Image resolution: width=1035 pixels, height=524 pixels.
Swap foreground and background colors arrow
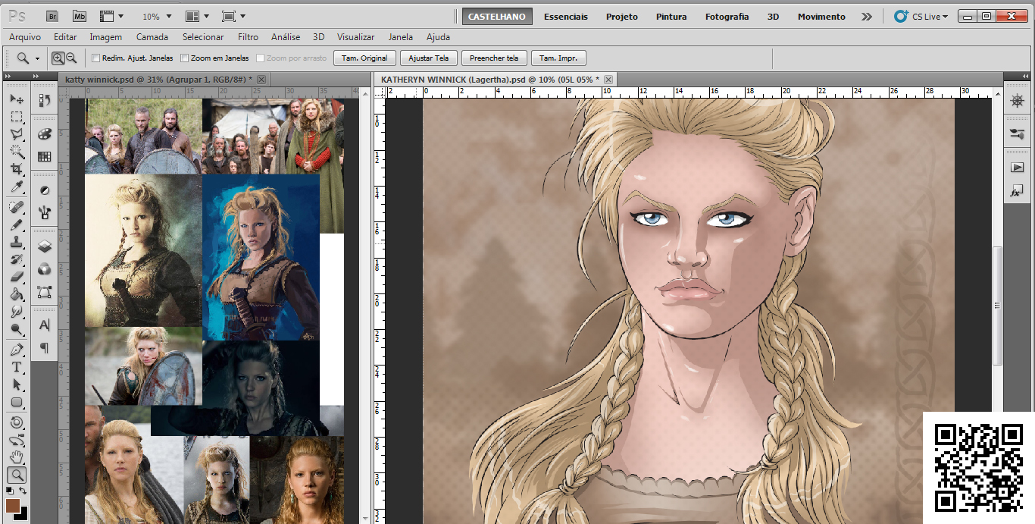pyautogui.click(x=24, y=491)
